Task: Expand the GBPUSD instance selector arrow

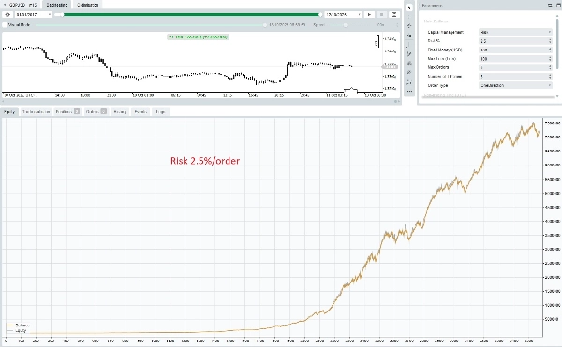Action: click(5, 5)
